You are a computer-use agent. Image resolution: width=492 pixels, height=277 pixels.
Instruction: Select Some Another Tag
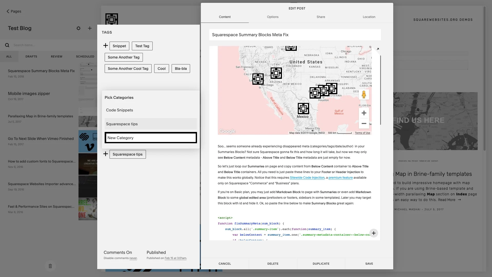click(124, 57)
